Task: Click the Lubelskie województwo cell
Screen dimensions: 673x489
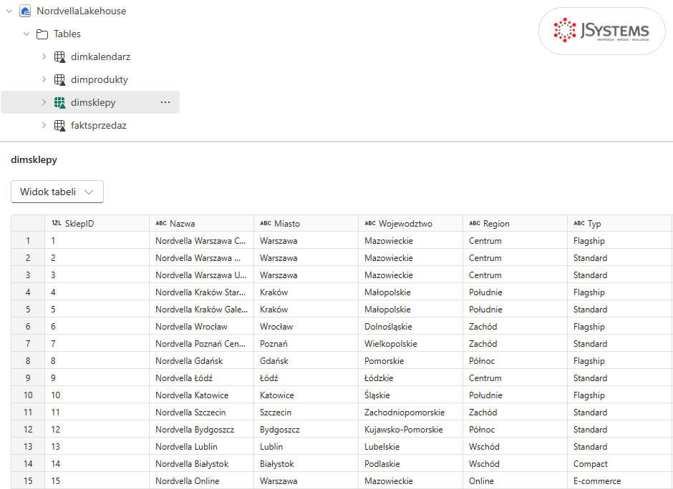Action: pyautogui.click(x=411, y=446)
